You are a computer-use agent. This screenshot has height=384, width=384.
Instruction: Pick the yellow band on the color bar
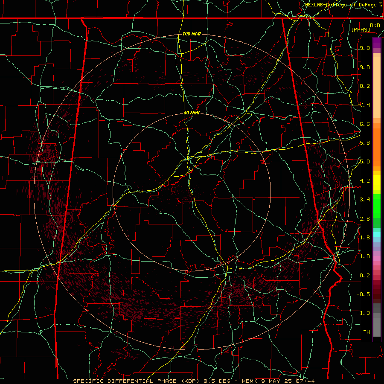pyautogui.click(x=377, y=183)
